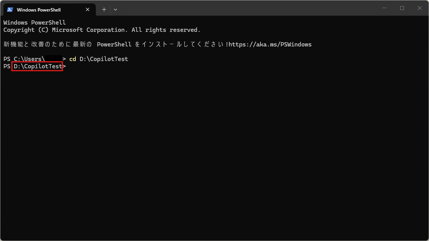Minimize the terminal window
The image size is (429, 241).
point(384,8)
